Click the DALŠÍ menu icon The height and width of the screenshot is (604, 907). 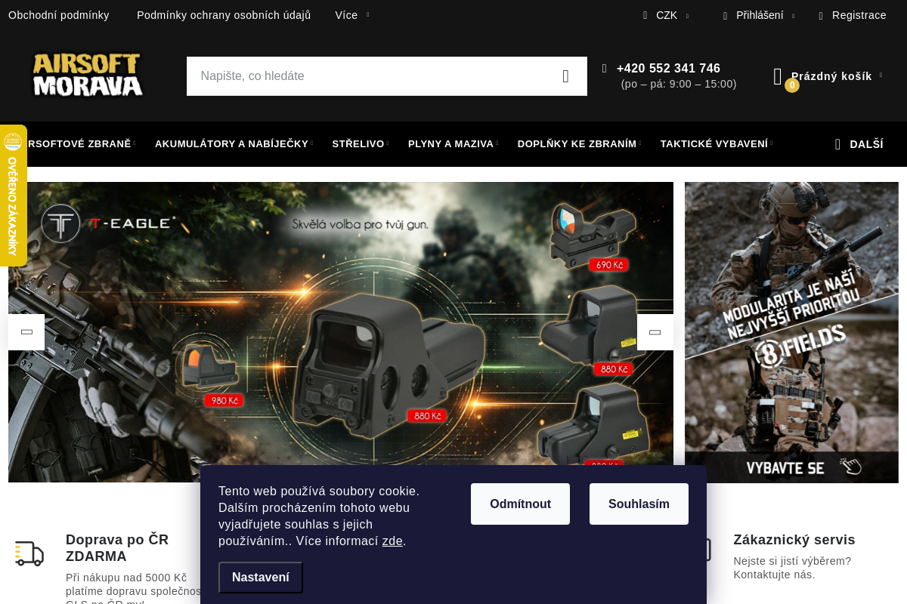point(837,144)
